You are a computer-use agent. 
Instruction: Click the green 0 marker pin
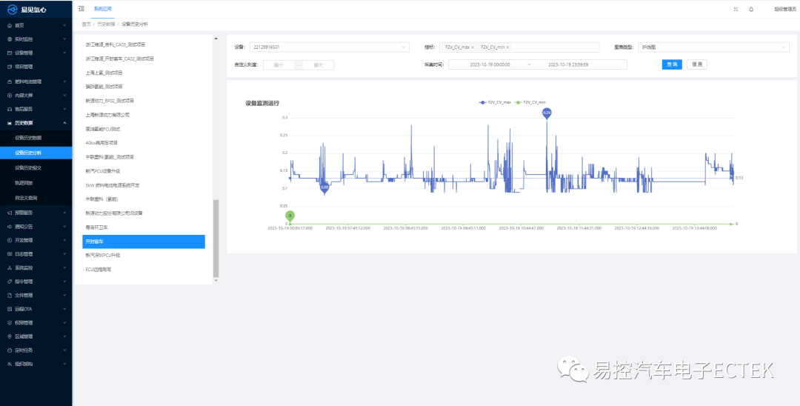[290, 215]
